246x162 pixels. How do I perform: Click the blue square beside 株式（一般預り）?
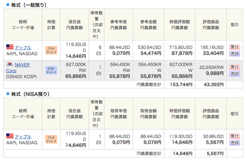tap(8, 5)
